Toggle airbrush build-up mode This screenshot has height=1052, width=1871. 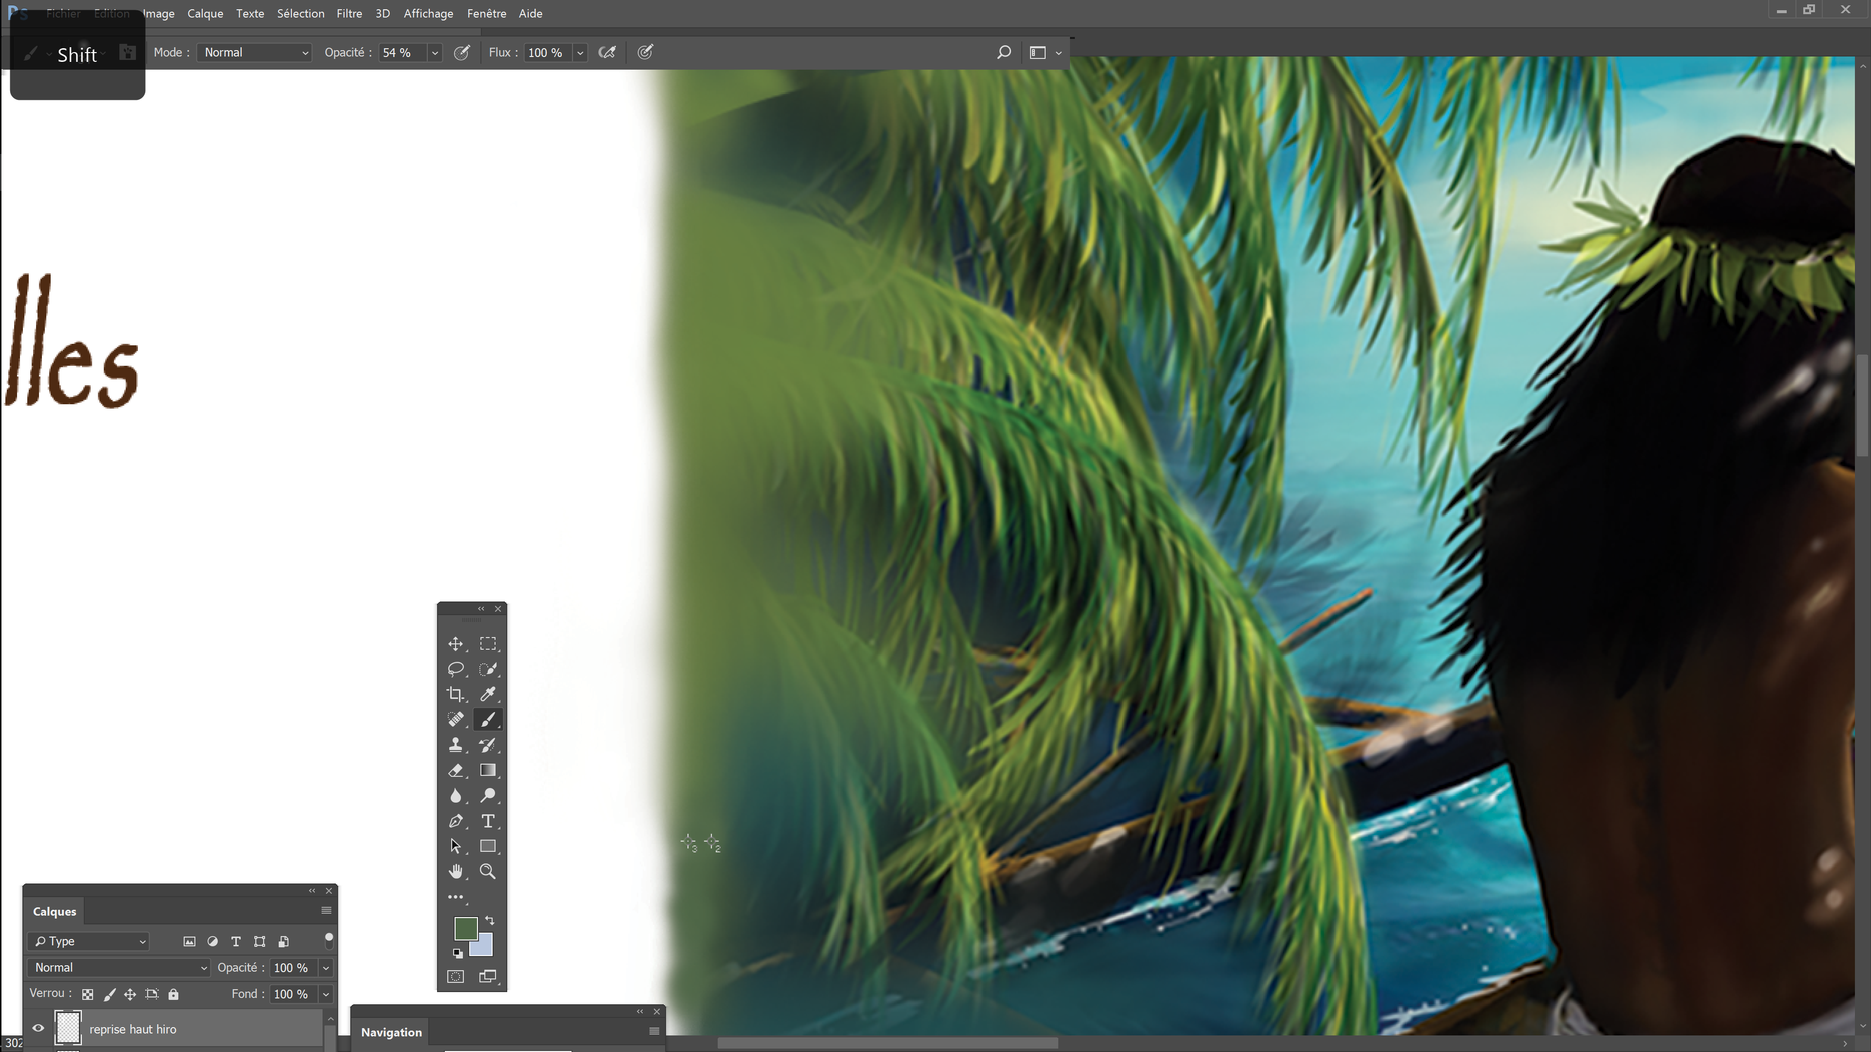point(607,52)
